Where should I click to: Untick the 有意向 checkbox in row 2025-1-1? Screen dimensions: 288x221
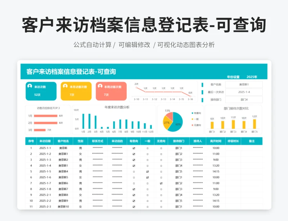[134, 148]
